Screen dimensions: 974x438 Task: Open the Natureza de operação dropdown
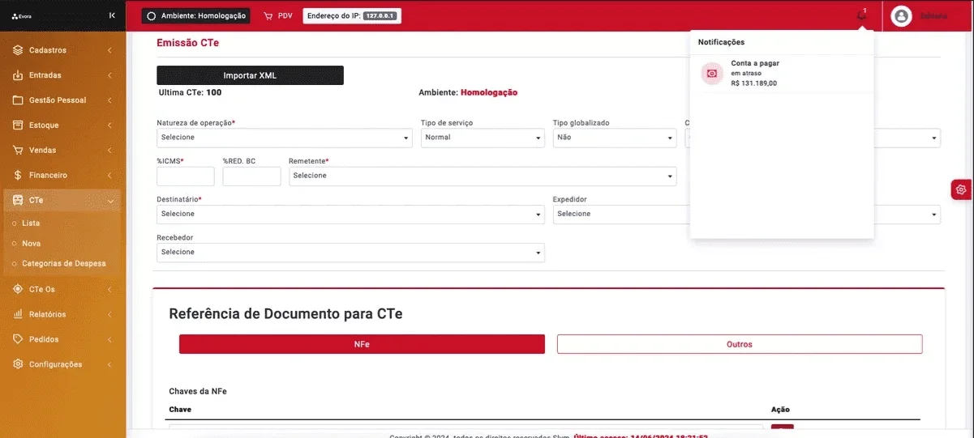click(x=285, y=138)
